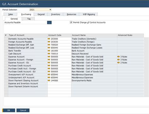Open link arrow for Foreign Accounts Payable
The width and height of the screenshot is (149, 114).
point(49,42)
